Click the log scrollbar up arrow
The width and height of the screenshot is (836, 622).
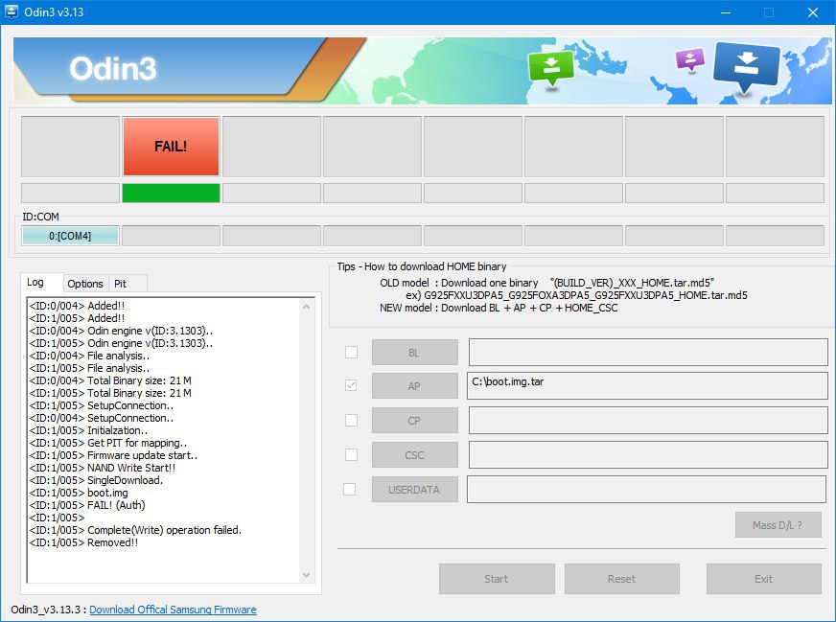pos(306,307)
